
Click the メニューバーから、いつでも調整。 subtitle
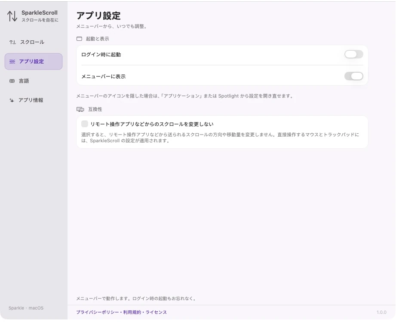coord(113,27)
